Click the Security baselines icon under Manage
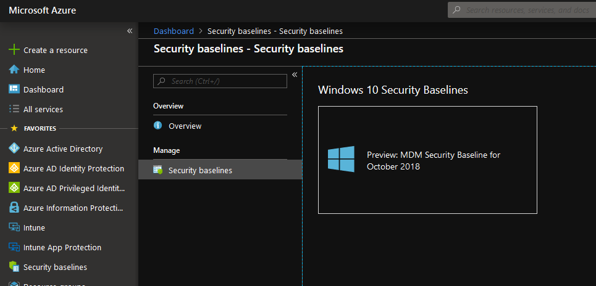596x286 pixels. (x=157, y=170)
